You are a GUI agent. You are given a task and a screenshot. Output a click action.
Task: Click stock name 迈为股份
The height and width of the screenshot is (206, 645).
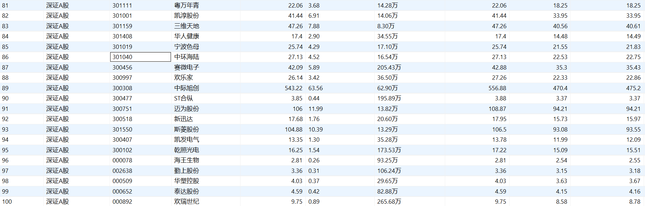point(187,109)
